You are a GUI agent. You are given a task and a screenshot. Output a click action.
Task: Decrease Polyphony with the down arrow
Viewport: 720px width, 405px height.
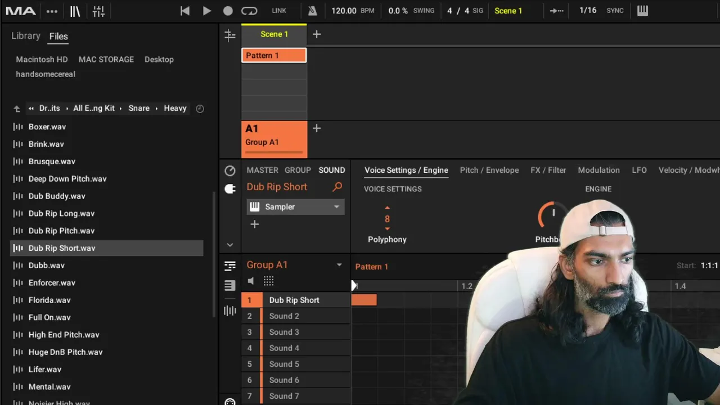coord(387,229)
